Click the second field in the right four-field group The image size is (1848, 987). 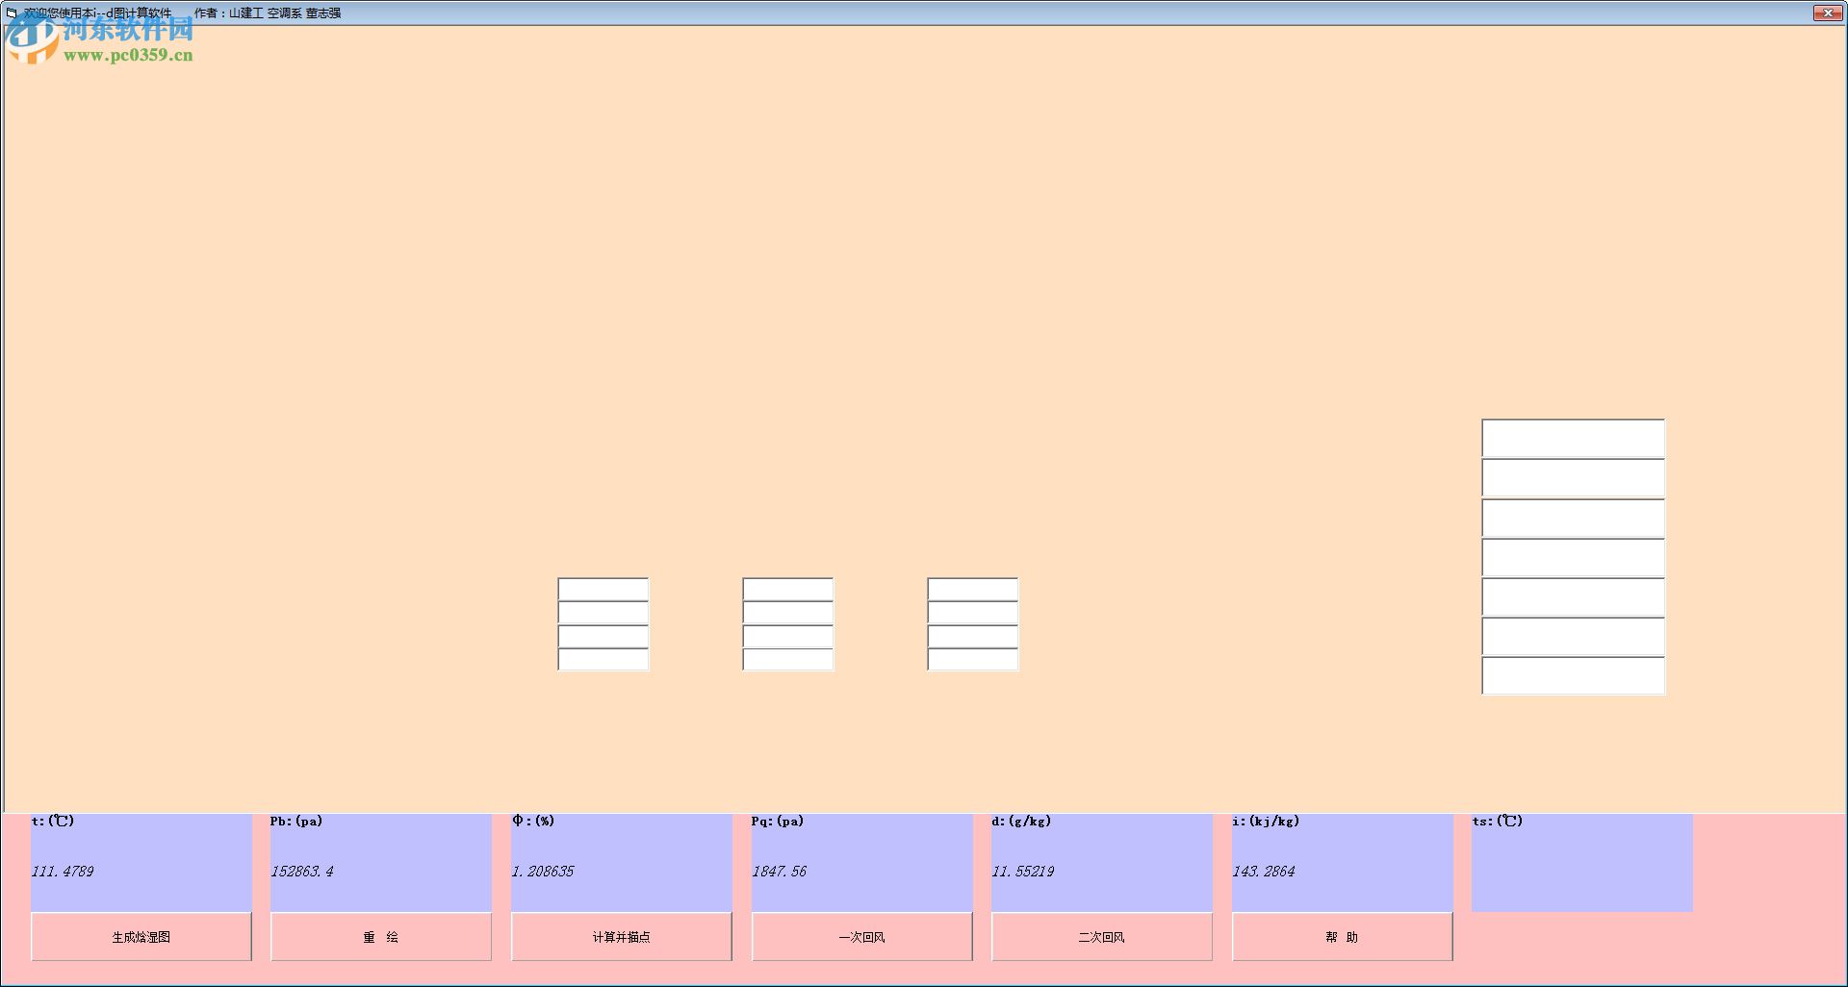click(973, 613)
